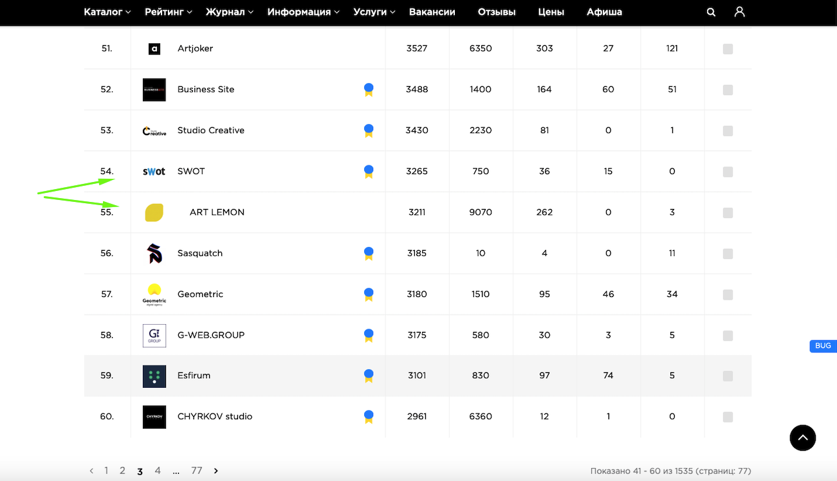Open the user account icon
The height and width of the screenshot is (481, 837).
point(739,12)
